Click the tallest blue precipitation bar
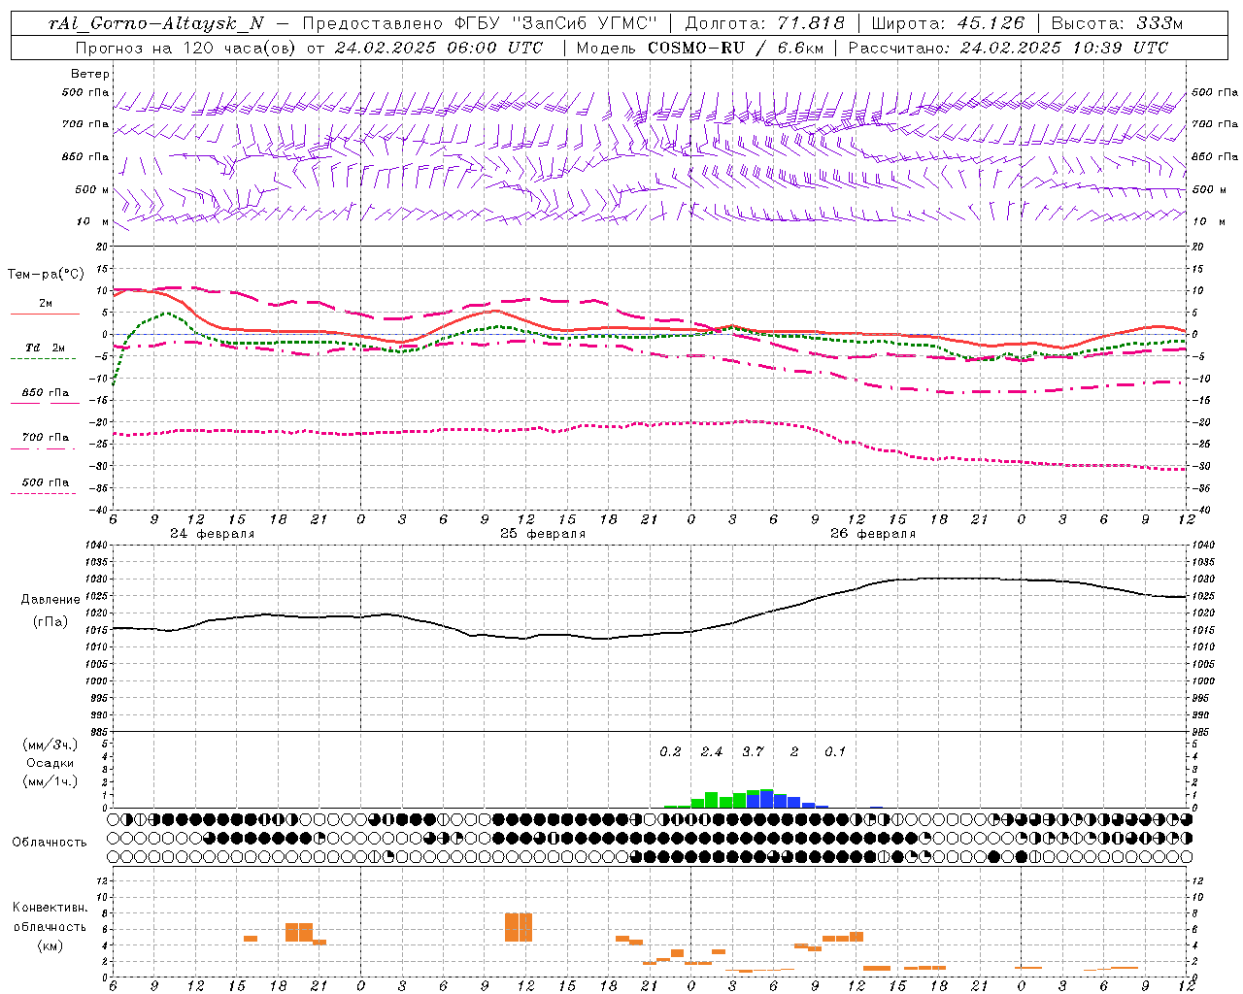Image resolution: width=1243 pixels, height=994 pixels. click(767, 799)
